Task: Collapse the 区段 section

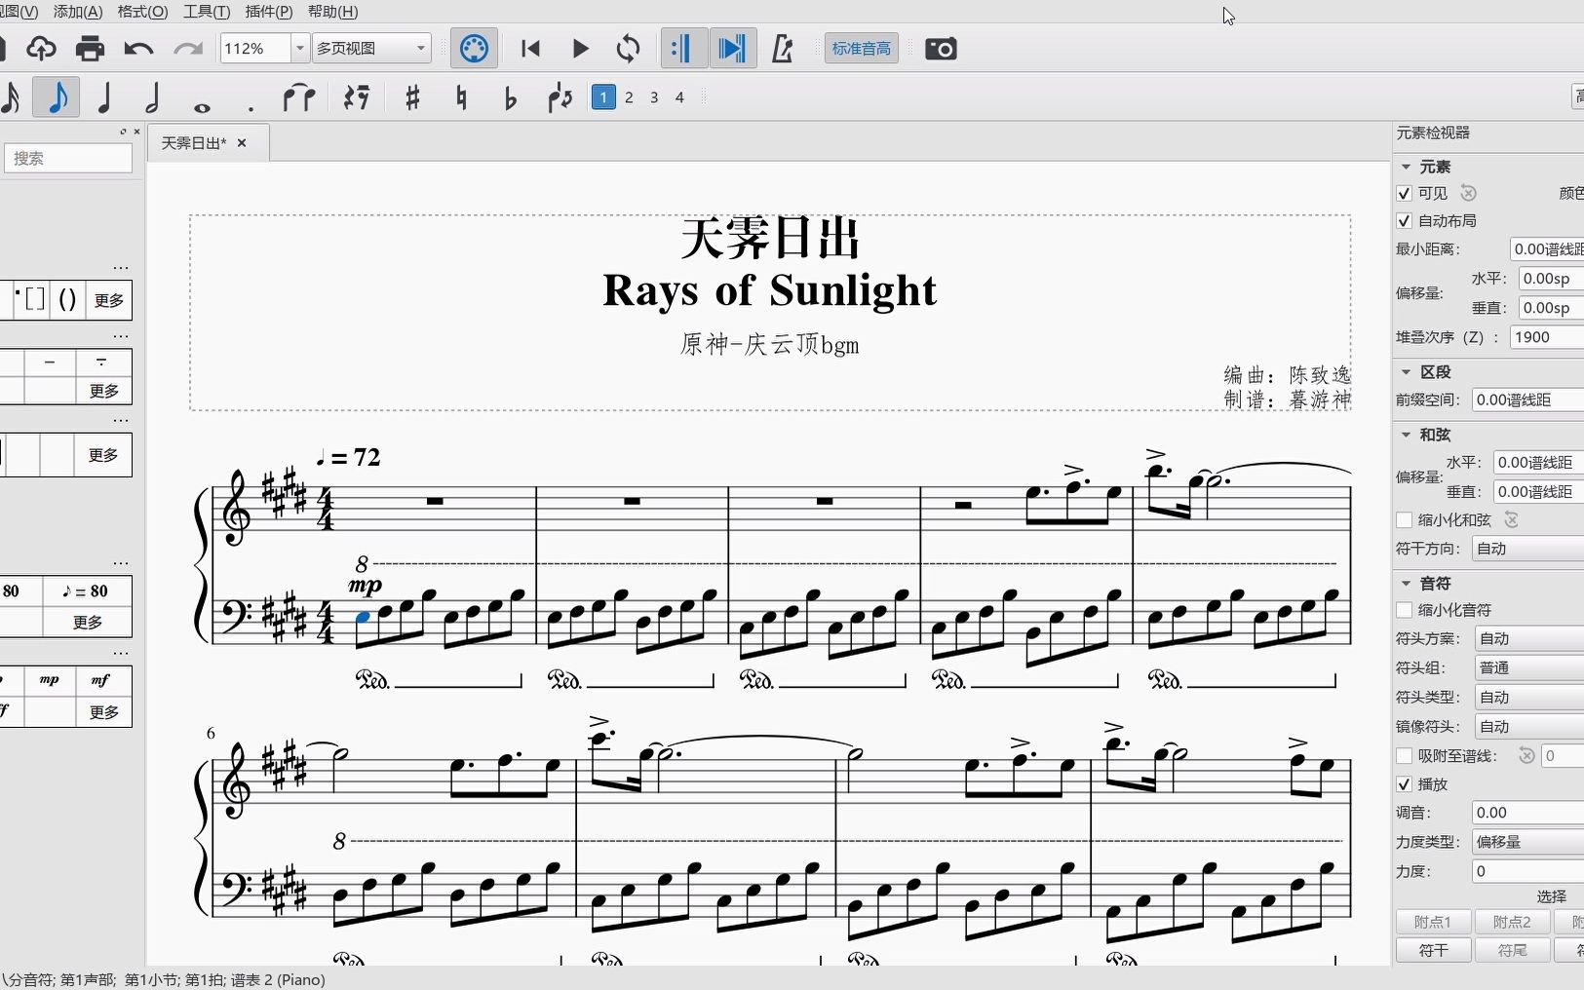Action: click(x=1407, y=372)
